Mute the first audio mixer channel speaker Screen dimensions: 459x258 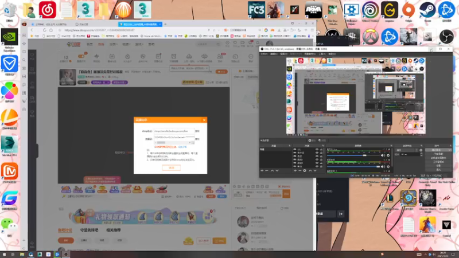click(x=382, y=155)
